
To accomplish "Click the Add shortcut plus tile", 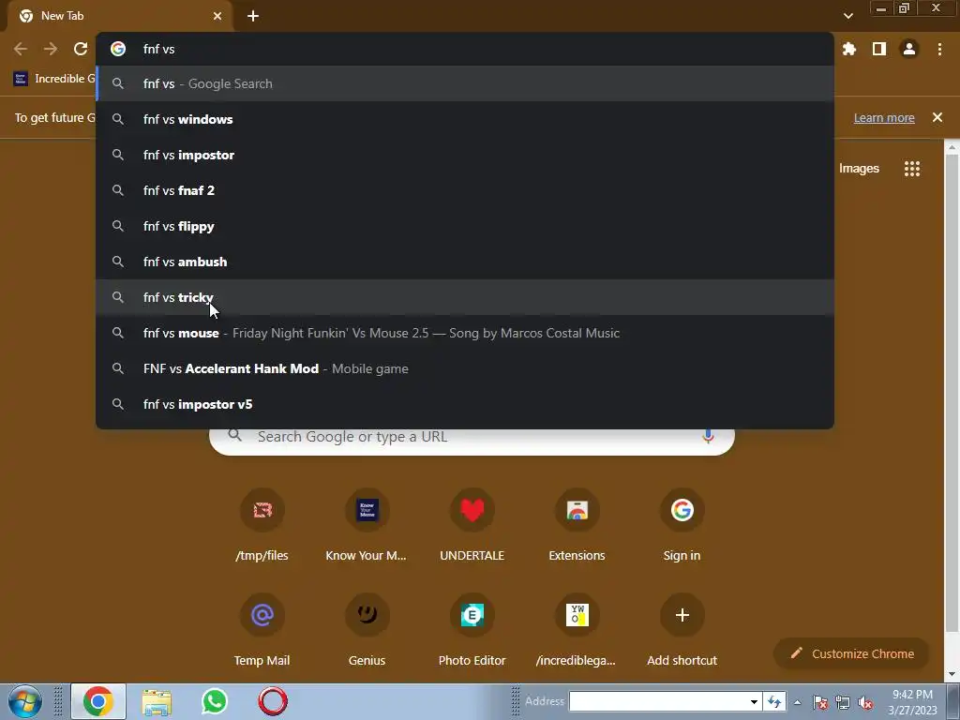I will pos(682,631).
